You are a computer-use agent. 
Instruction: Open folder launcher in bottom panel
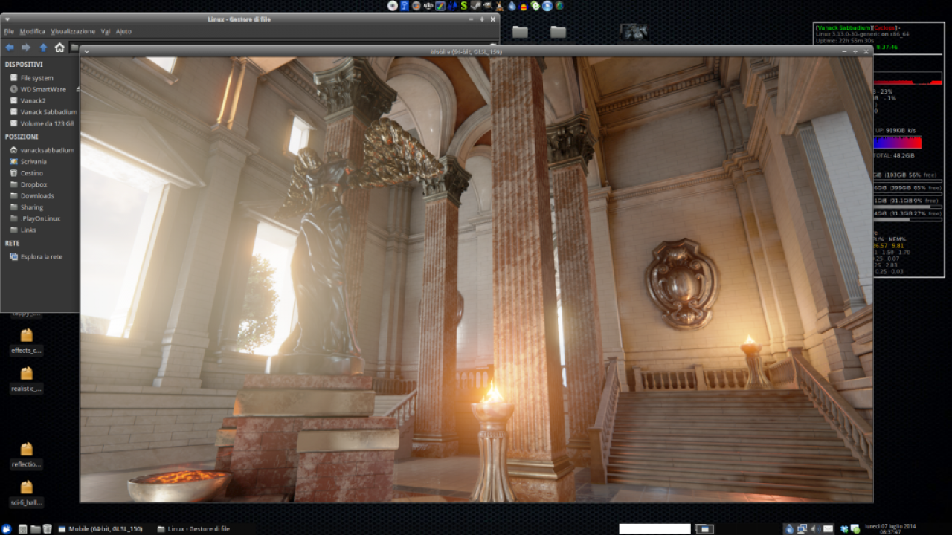(x=35, y=529)
